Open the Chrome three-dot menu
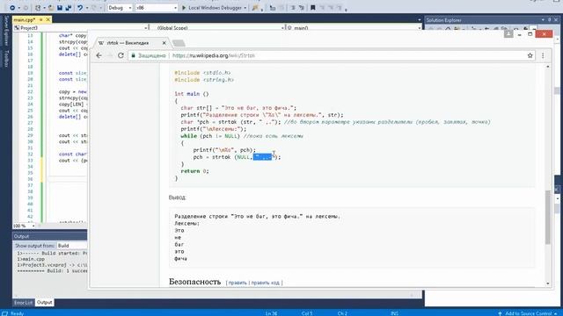This screenshot has width=563, height=316. pyautogui.click(x=543, y=55)
